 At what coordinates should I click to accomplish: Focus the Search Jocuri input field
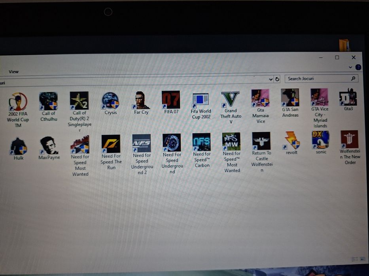pos(322,78)
